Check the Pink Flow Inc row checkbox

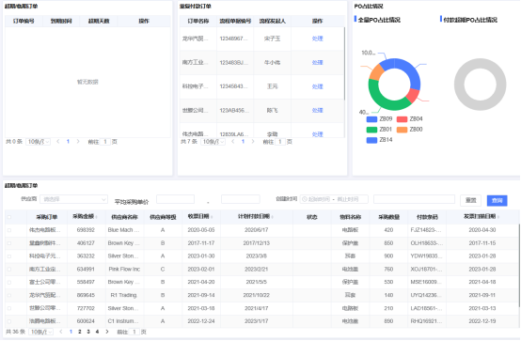pos(9,270)
